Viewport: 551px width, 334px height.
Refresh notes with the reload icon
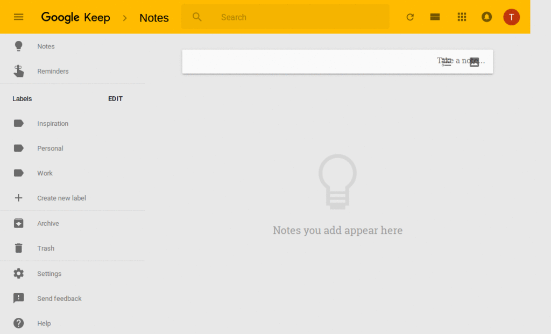[x=410, y=17]
